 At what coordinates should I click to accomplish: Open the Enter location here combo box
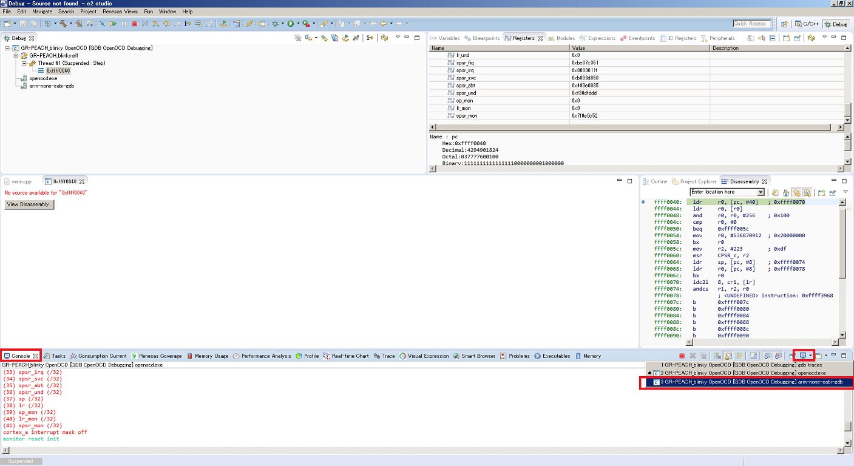pyautogui.click(x=727, y=192)
